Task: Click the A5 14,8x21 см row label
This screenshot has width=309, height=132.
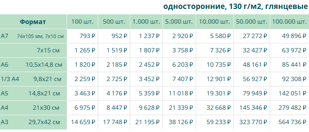Action: 33,94
